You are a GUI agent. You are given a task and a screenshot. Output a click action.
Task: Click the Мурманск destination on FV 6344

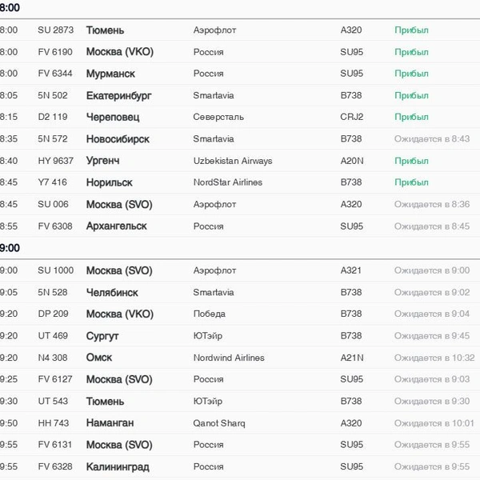click(x=110, y=74)
